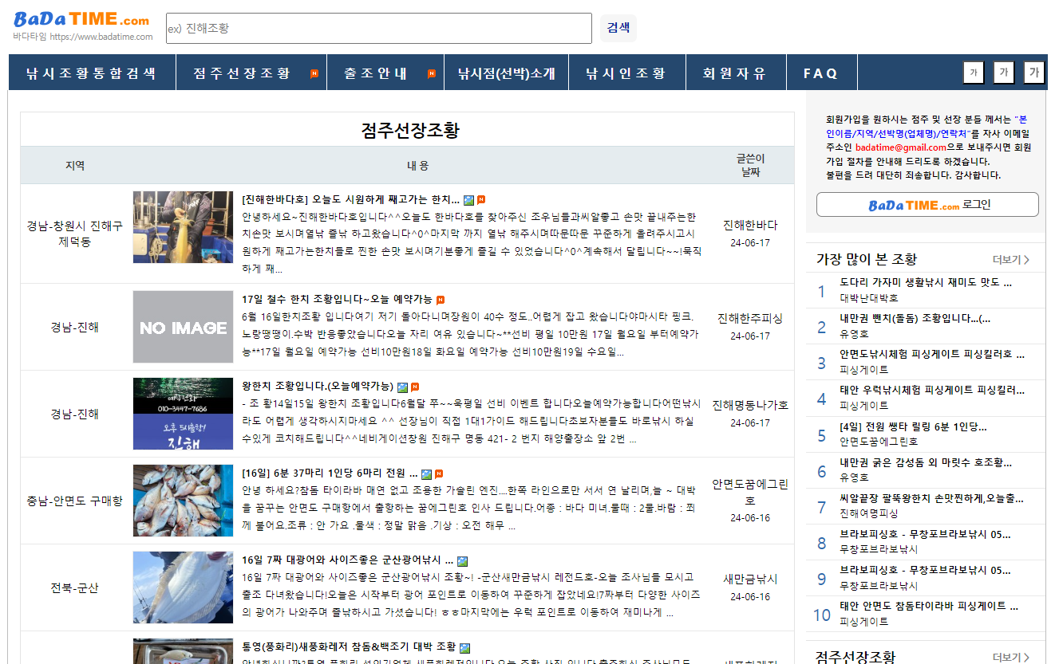
Task: Open post 왕한치 조황입니다.(오늘예약가능)
Action: click(318, 387)
